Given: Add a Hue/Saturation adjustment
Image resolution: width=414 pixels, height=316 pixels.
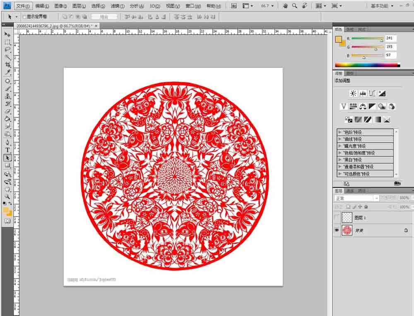Looking at the screenshot, I should tap(353, 106).
